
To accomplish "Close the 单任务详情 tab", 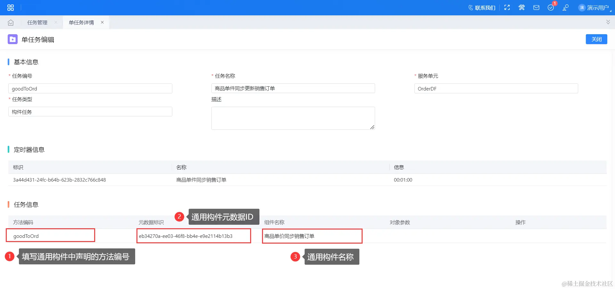I will point(102,22).
